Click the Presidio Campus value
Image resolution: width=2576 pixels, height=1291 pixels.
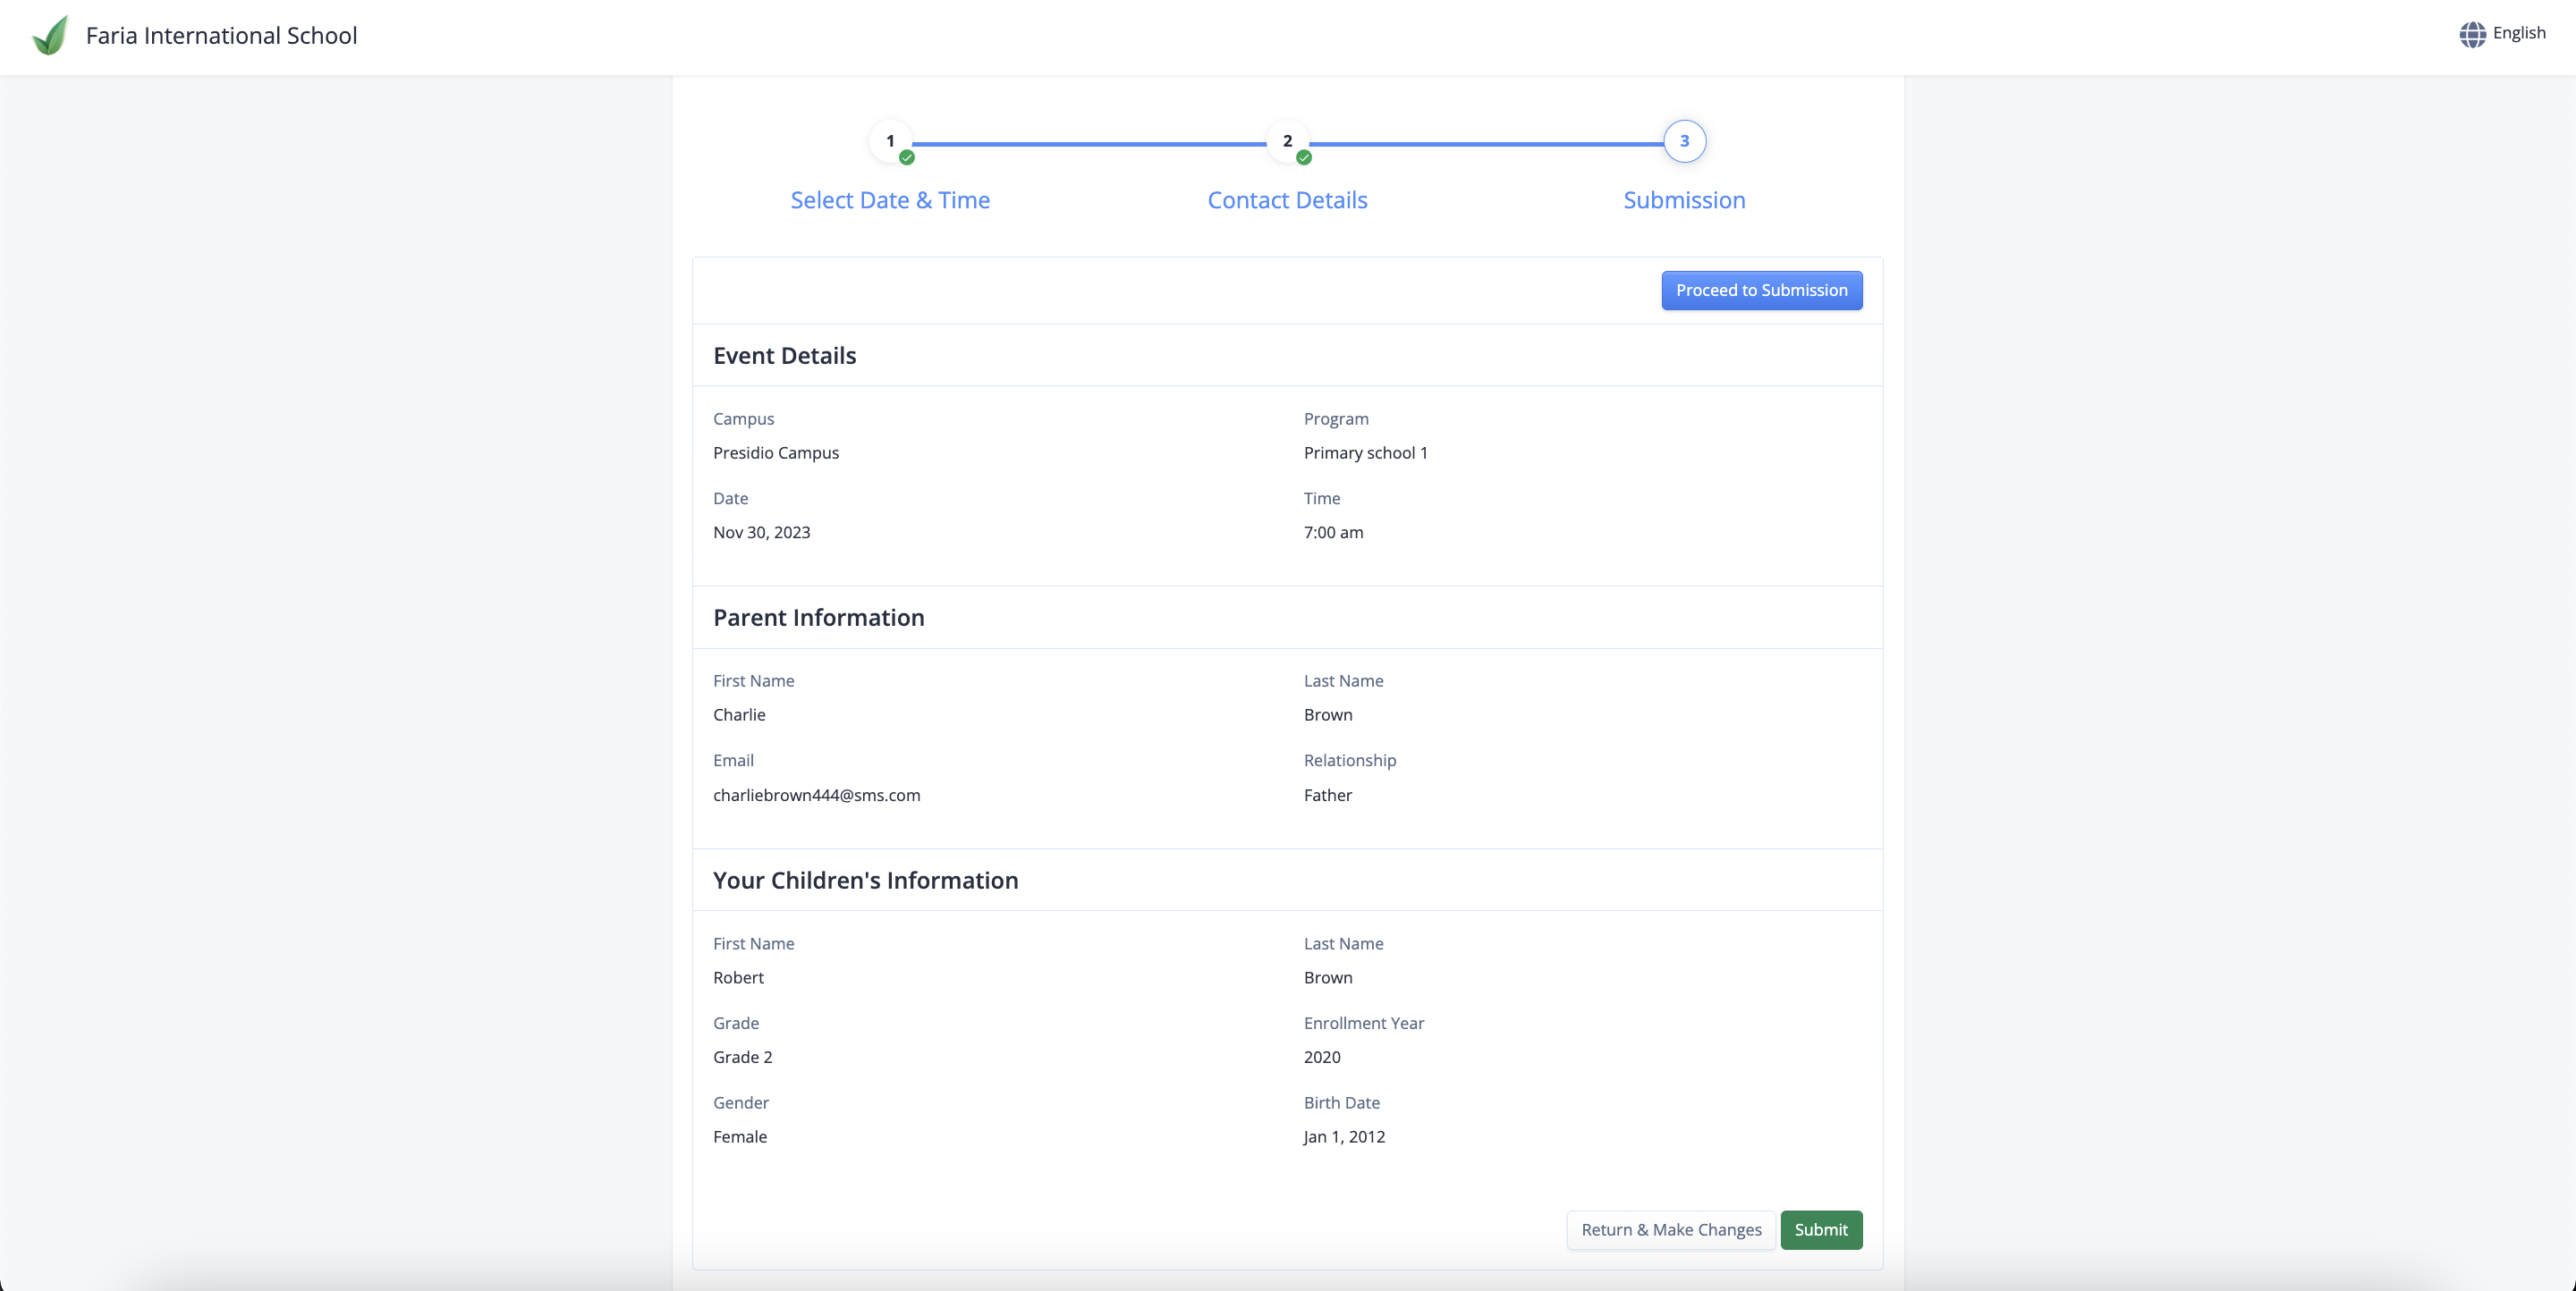click(x=775, y=452)
